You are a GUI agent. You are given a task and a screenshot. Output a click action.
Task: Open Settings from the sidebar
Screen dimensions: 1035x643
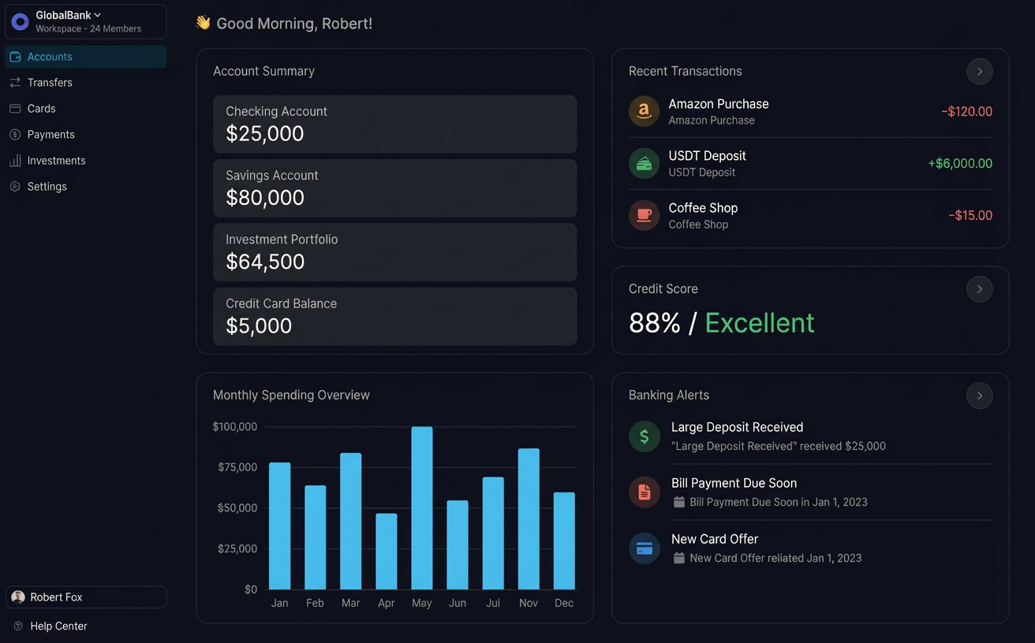click(x=47, y=187)
